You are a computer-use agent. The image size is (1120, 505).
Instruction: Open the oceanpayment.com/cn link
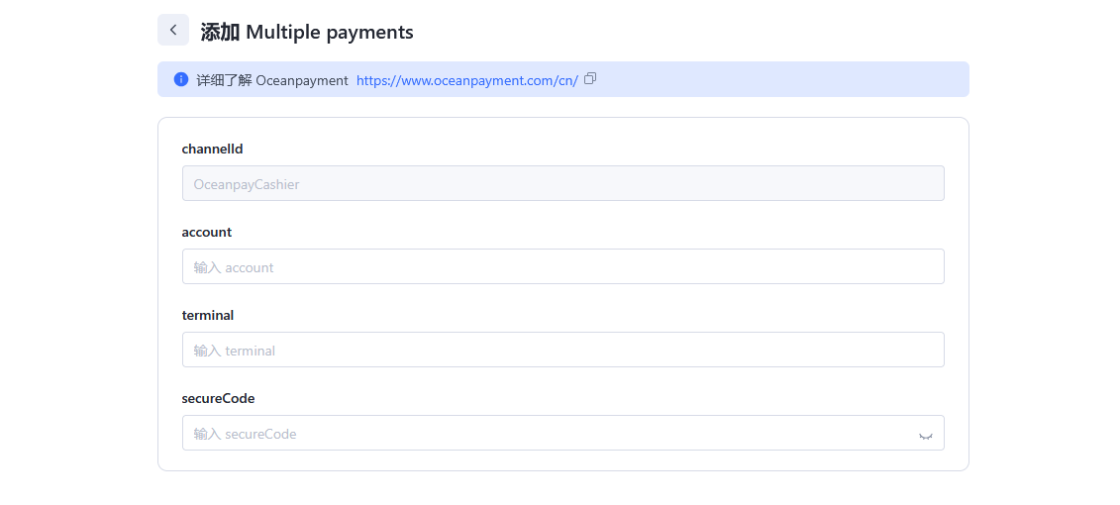(x=466, y=80)
